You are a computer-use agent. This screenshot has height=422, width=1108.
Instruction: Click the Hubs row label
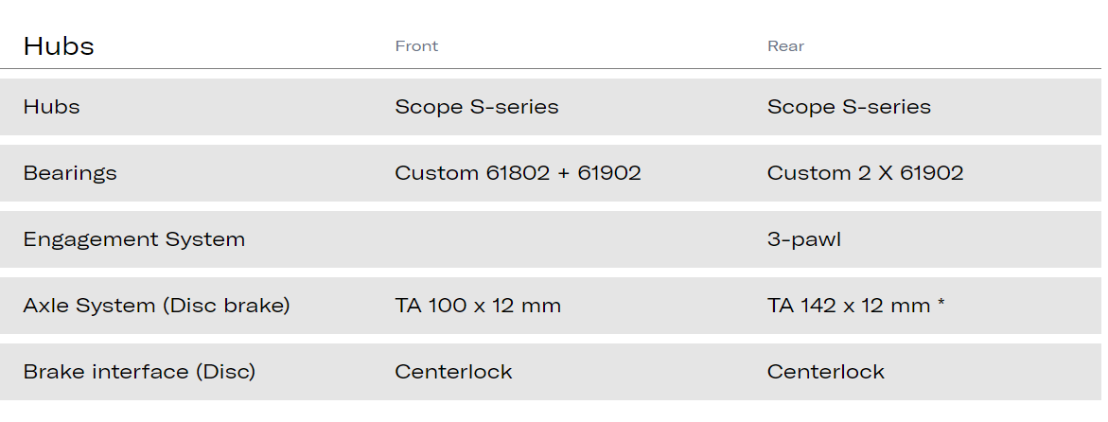point(51,107)
